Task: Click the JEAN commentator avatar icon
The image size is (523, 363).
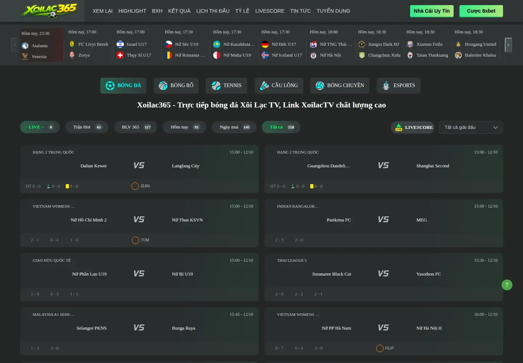Action: (135, 186)
